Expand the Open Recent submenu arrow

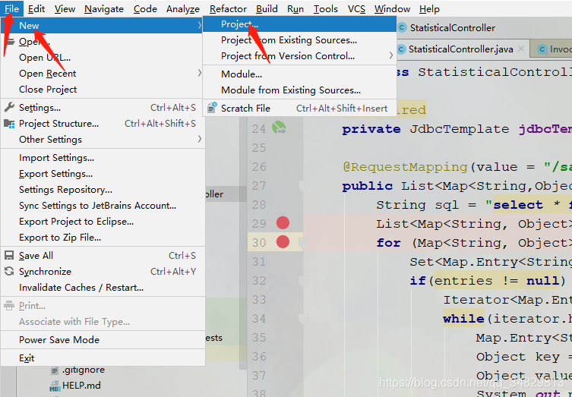point(200,74)
